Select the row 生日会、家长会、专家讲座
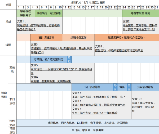Screen dimensions: 159x134 [x=88, y=130]
